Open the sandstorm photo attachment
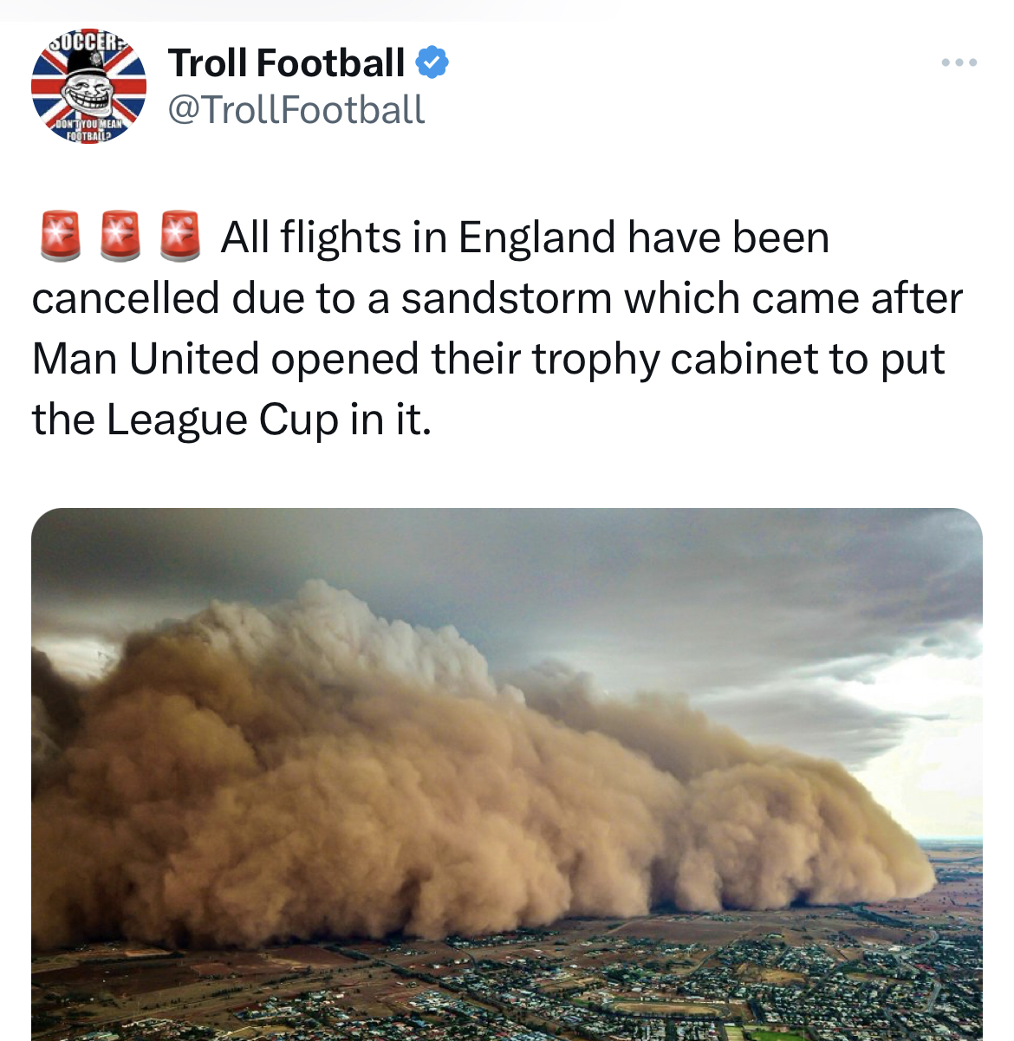The height and width of the screenshot is (1041, 1014). pos(507,774)
